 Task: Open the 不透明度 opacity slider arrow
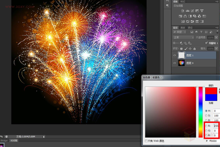point(216,37)
